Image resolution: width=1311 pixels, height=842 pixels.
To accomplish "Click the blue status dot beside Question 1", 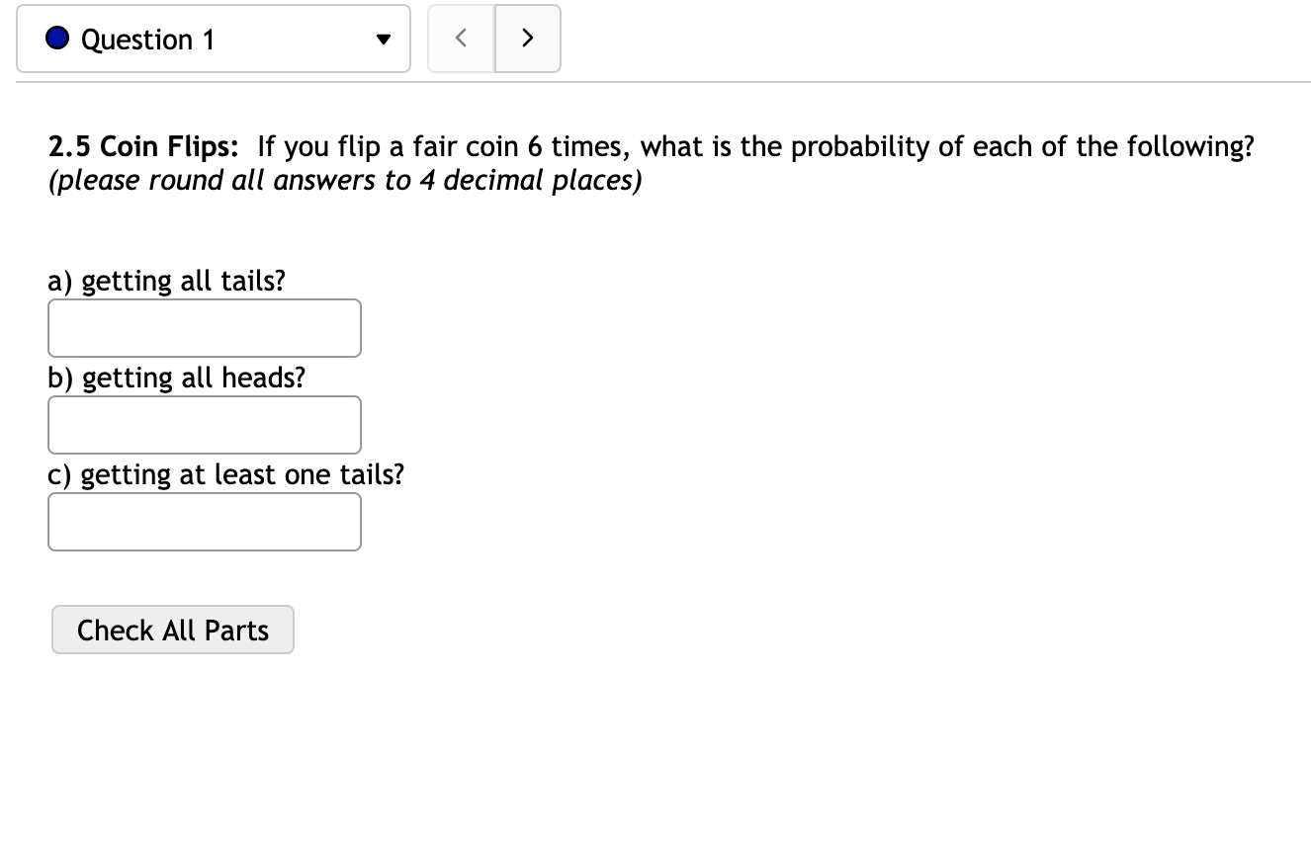I will click(x=57, y=40).
